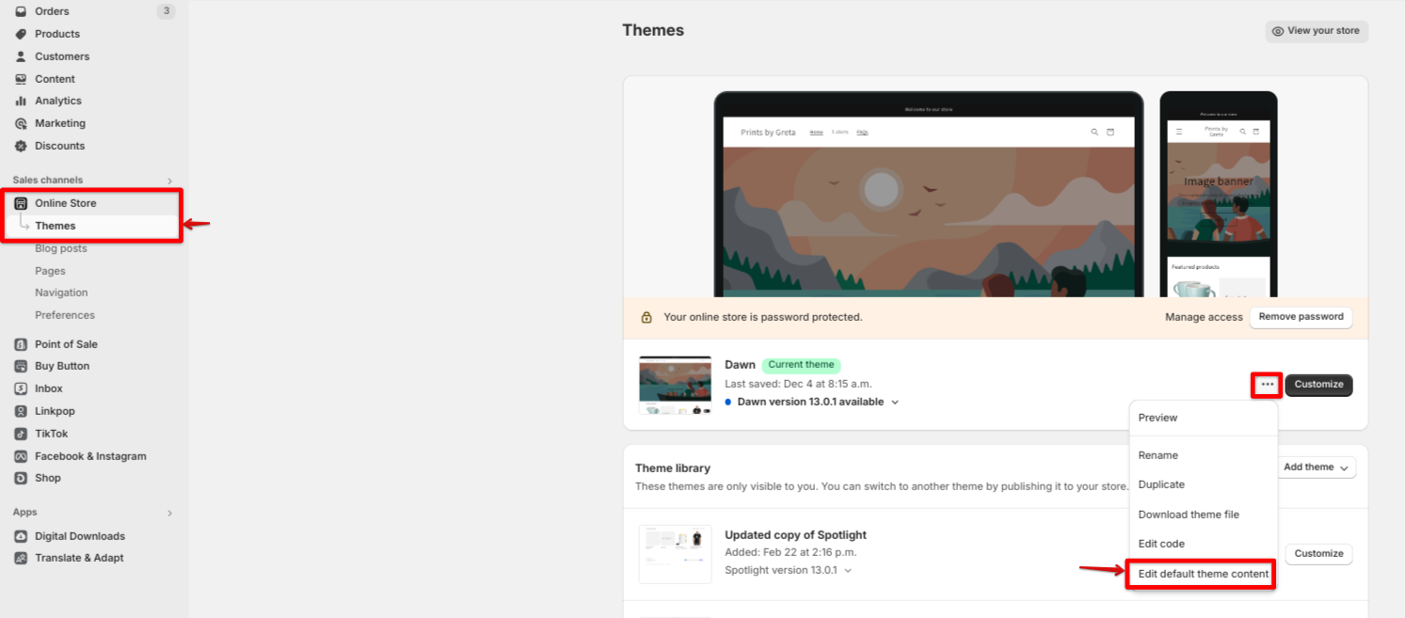Expand the Apps section arrow
This screenshot has width=1405, height=618.
coord(170,513)
